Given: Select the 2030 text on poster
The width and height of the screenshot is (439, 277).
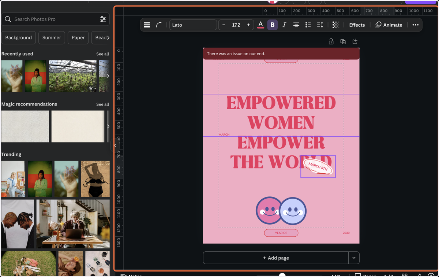Looking at the screenshot, I should coord(346,233).
